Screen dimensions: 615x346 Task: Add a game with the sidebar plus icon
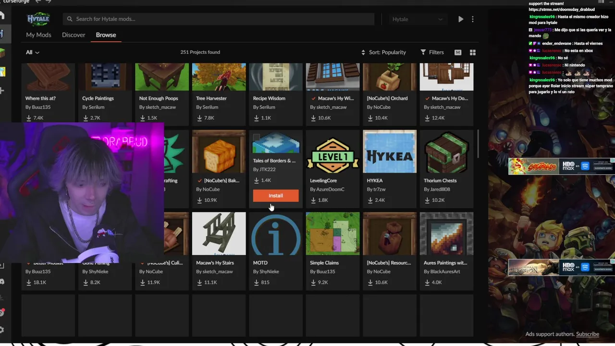coord(2,90)
